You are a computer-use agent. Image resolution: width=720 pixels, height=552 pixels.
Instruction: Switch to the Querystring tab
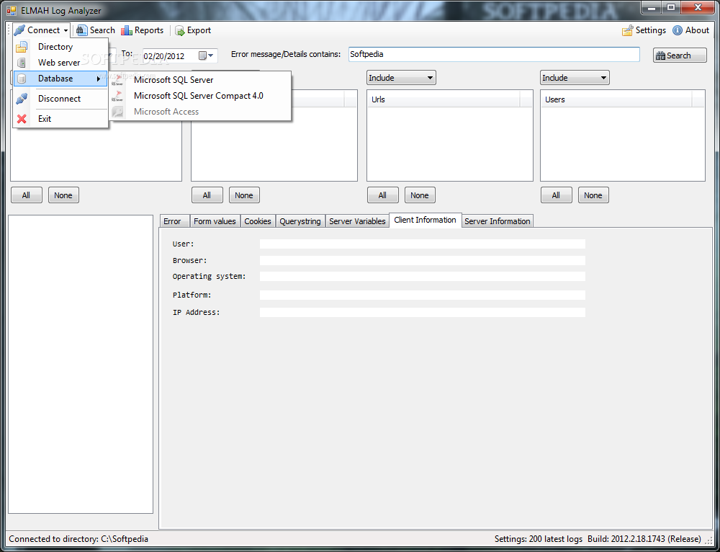coord(300,221)
